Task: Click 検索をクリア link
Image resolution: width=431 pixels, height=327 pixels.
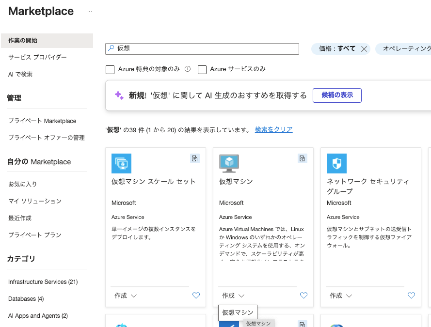Action: tap(274, 130)
